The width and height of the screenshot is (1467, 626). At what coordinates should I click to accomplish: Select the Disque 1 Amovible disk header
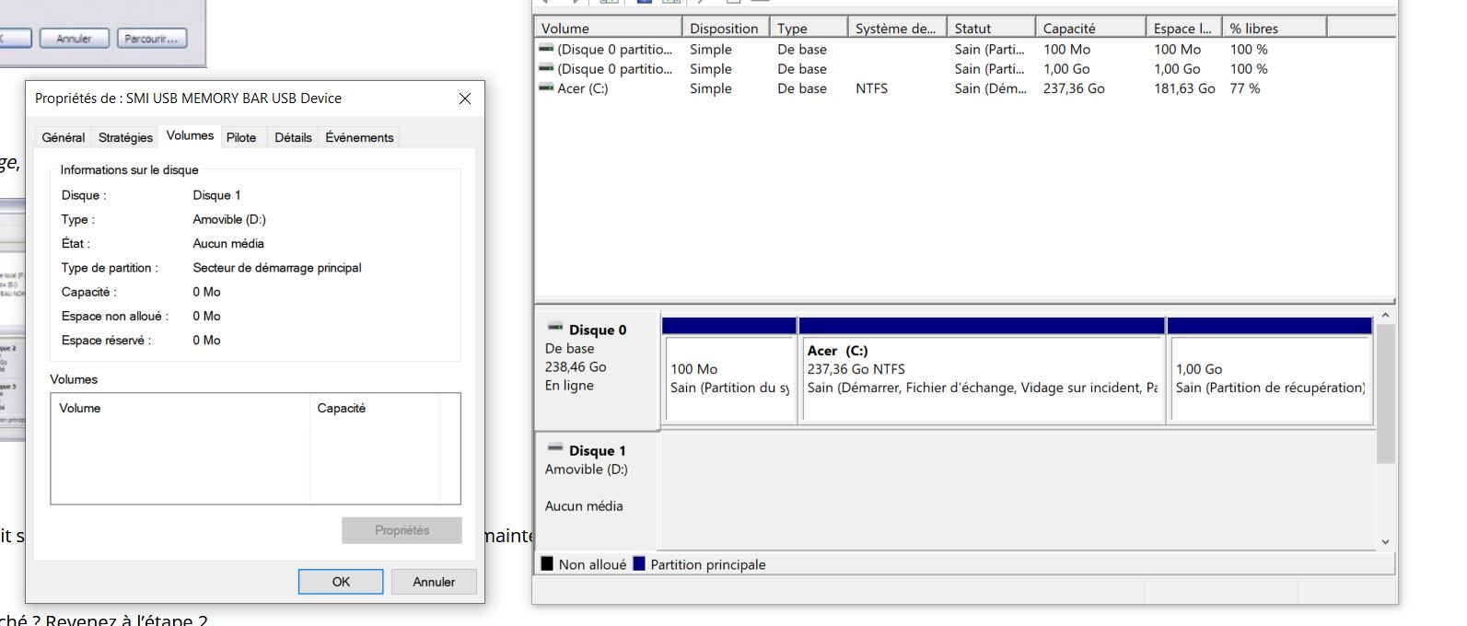[597, 491]
